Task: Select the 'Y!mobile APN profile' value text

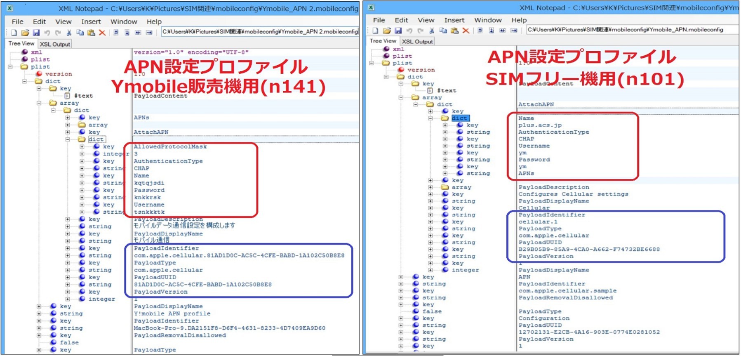Action: (x=172, y=314)
